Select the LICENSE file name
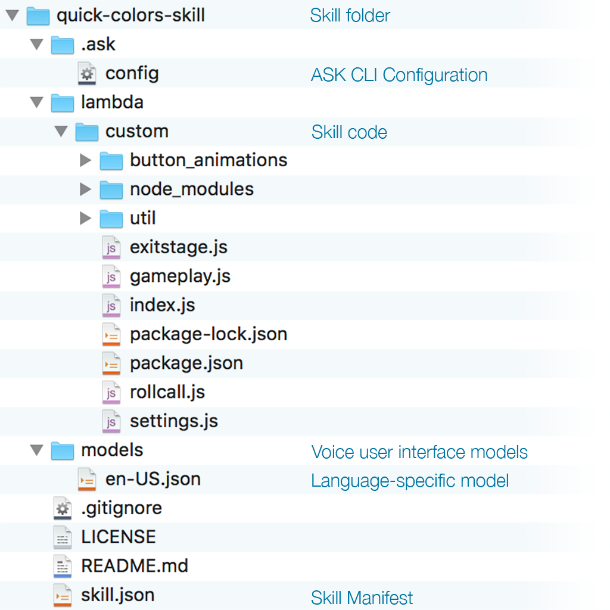The image size is (610, 610). pos(119,537)
